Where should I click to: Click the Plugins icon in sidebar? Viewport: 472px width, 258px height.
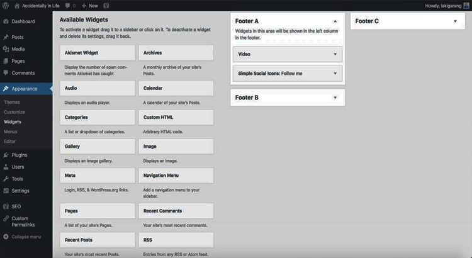click(6, 155)
